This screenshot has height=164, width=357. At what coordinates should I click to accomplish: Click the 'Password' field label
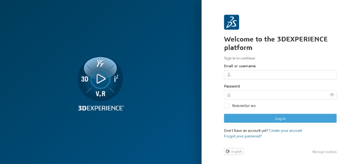(x=232, y=86)
